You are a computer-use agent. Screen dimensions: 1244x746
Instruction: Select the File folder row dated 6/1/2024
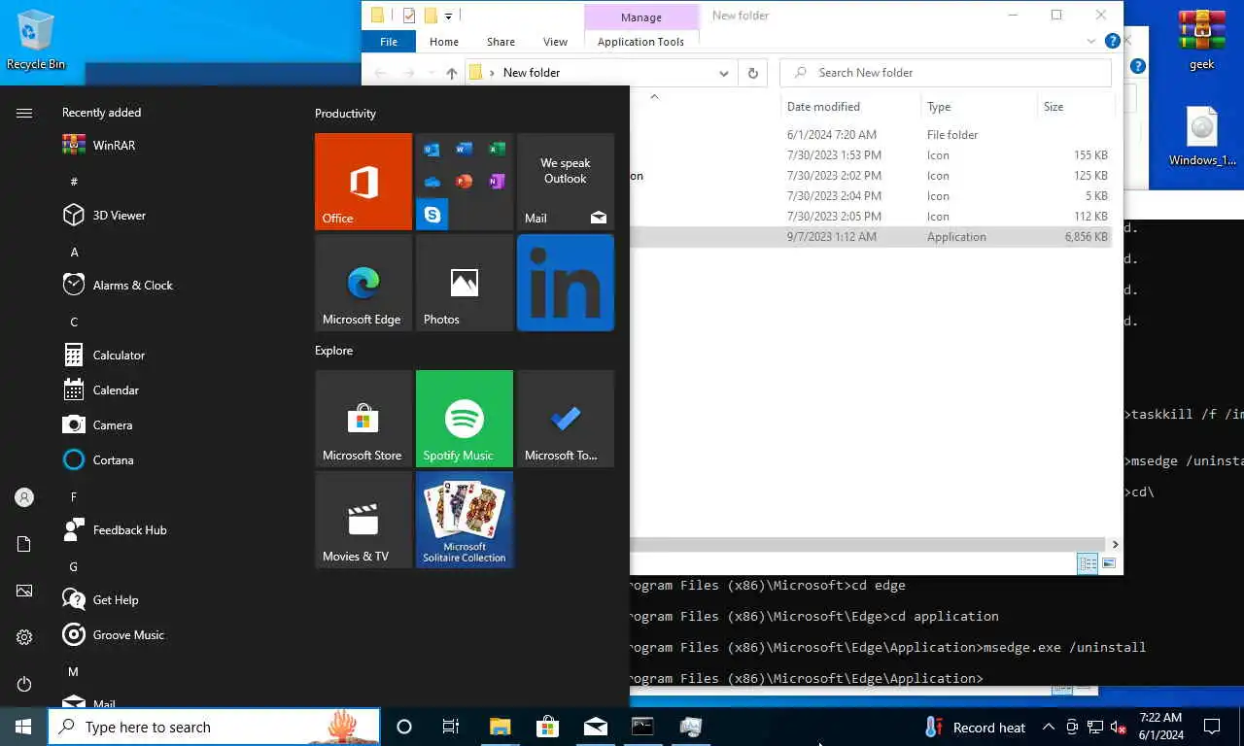pyautogui.click(x=871, y=135)
